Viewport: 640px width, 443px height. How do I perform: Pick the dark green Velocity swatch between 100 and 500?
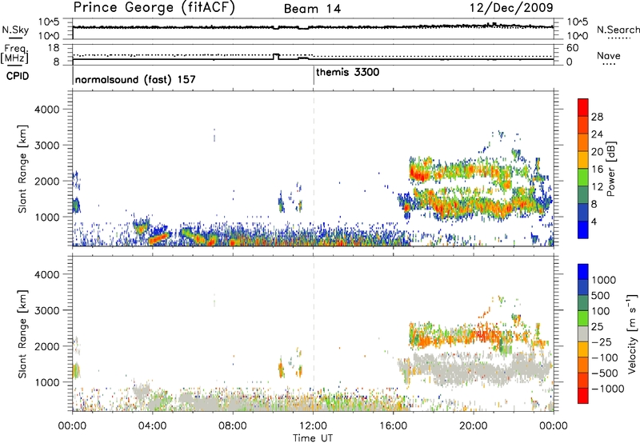coord(583,303)
